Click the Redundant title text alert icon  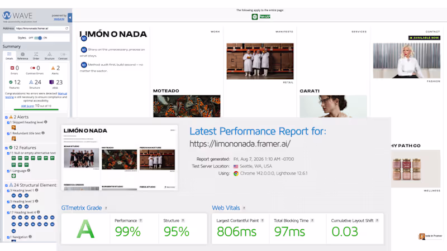point(13,138)
